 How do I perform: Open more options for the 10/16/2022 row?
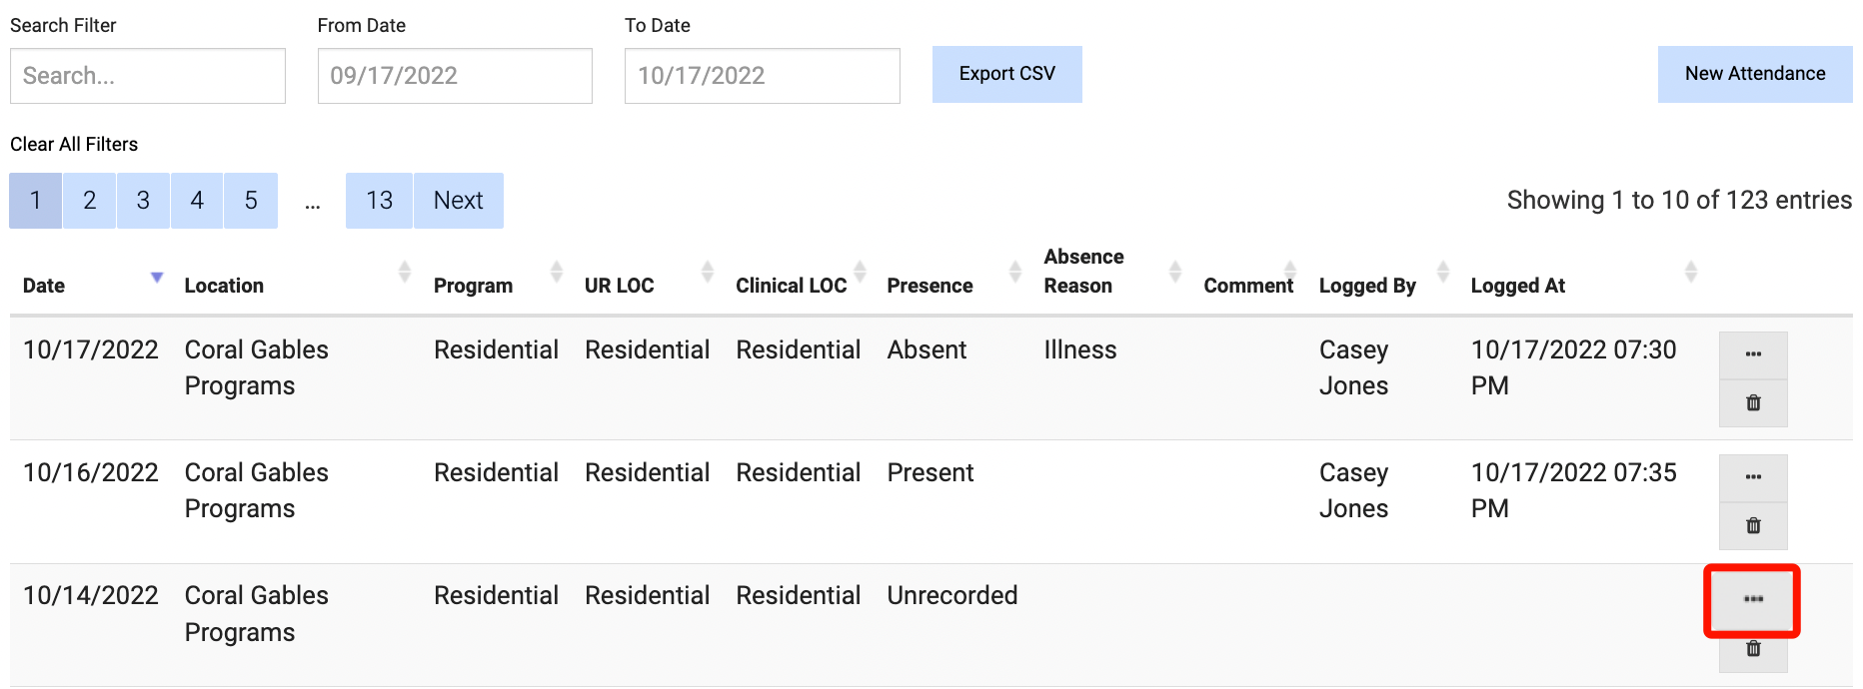coord(1753,477)
